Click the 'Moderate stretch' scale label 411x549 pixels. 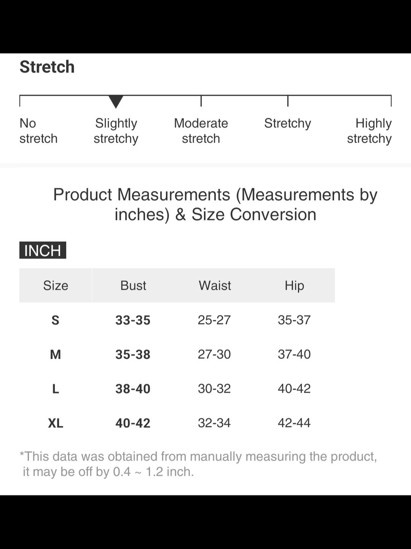coord(201,131)
